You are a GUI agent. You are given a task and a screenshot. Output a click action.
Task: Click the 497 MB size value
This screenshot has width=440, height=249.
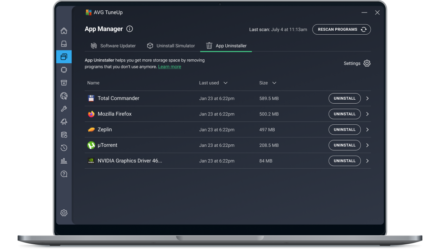(267, 130)
